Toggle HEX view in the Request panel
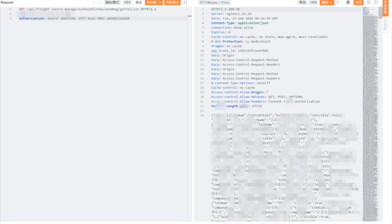 pos(127,2)
